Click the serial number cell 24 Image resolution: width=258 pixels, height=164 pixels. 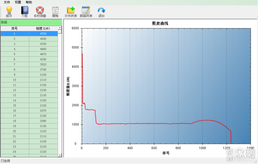pos(15,151)
